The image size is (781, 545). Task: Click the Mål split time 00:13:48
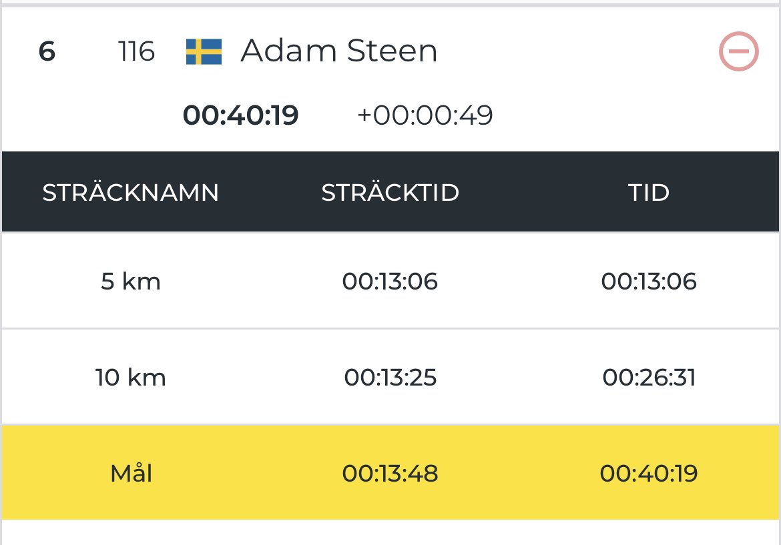(390, 474)
